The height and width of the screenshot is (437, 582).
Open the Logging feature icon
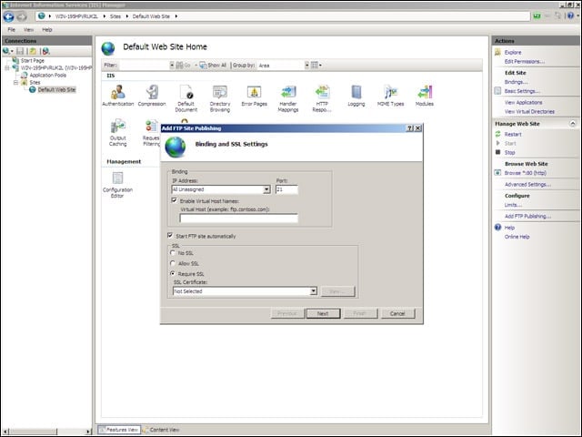tap(356, 95)
